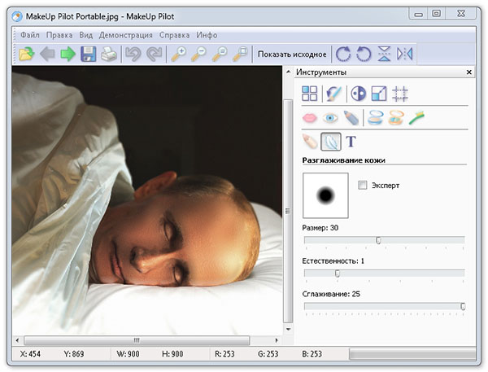The width and height of the screenshot is (488, 372).
Task: Pick the eye pencil tool
Action: 351,118
